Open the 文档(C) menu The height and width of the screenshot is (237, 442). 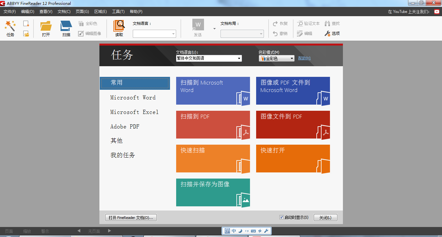pos(64,12)
